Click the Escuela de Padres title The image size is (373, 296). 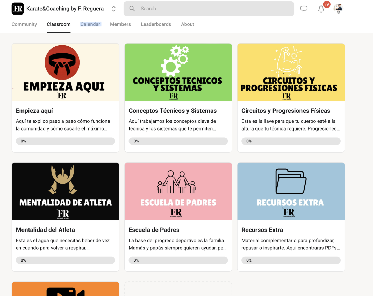(154, 230)
